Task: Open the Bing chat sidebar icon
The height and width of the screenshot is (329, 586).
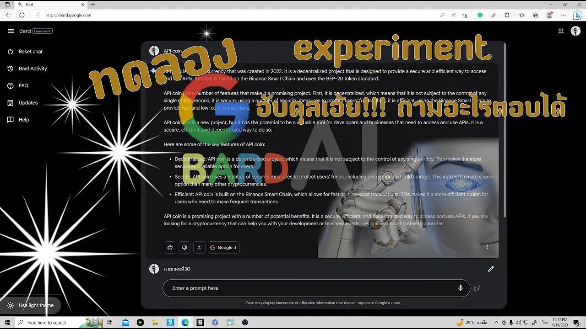Action: pos(577,15)
